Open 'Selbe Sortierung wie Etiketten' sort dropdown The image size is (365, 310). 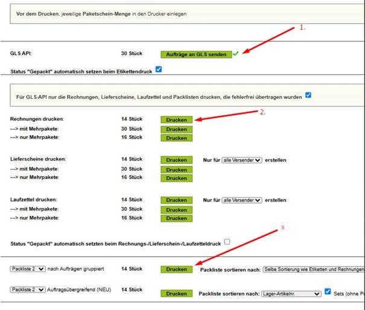point(313,269)
